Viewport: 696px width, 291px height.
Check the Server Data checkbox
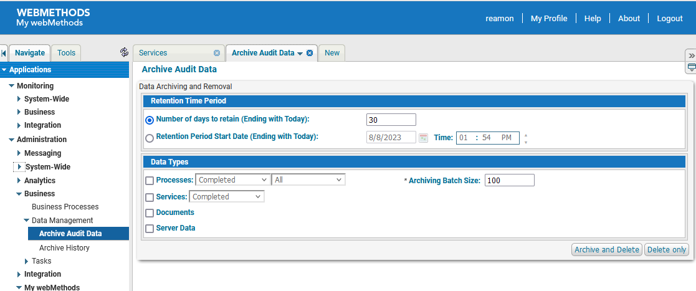[x=150, y=229]
